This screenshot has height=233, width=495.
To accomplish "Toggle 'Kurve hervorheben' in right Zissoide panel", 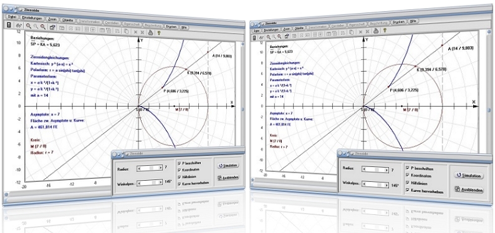I will [408, 190].
